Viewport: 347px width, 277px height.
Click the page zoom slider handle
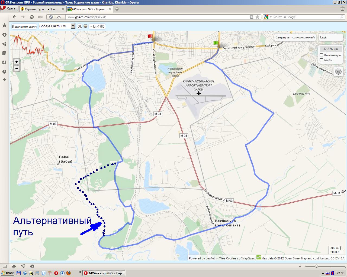[x=316, y=266]
